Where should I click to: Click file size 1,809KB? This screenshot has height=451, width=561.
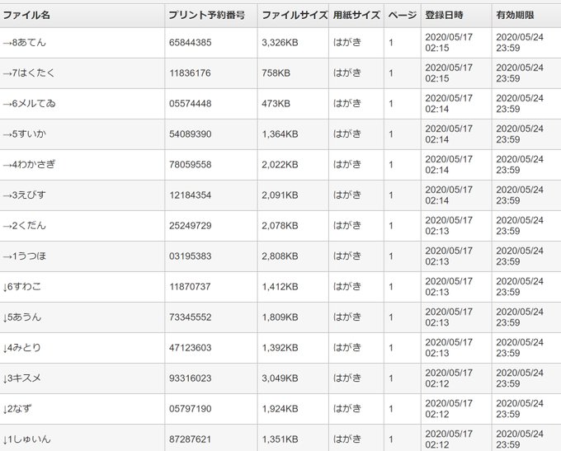(x=280, y=317)
